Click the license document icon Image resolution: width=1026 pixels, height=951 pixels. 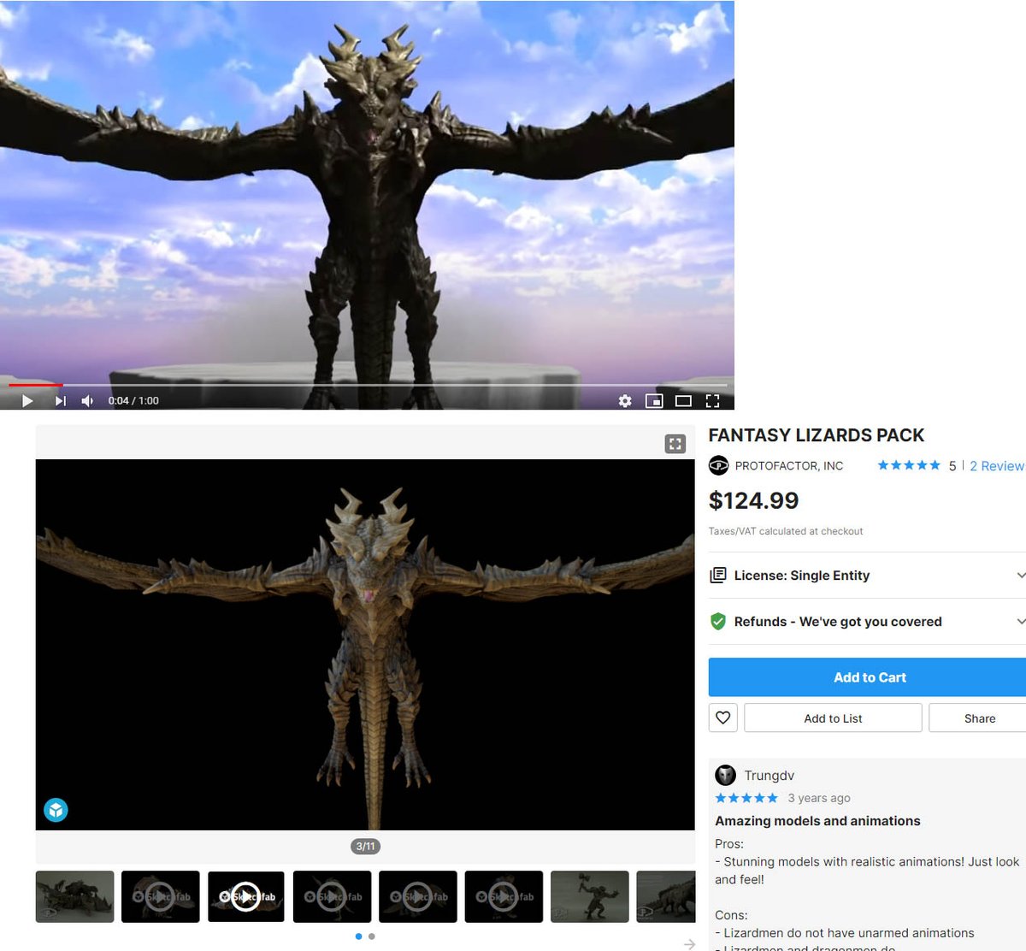718,576
